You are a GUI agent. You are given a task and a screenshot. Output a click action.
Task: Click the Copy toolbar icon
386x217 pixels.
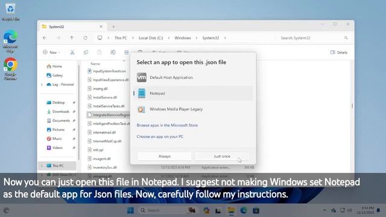[x=86, y=52]
